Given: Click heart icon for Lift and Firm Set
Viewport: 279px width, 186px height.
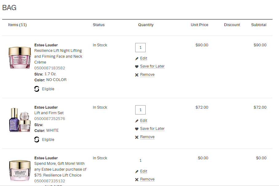Looking at the screenshot, I should (x=137, y=129).
